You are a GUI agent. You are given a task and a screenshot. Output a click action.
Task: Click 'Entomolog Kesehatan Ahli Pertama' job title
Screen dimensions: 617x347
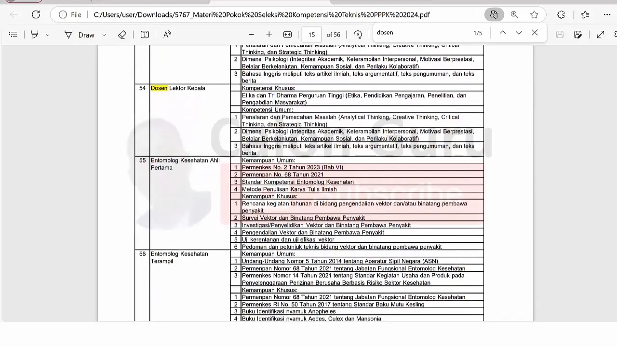pyautogui.click(x=185, y=164)
